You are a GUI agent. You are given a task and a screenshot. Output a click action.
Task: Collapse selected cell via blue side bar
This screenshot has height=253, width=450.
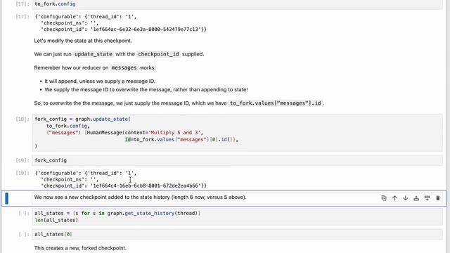(x=6, y=198)
